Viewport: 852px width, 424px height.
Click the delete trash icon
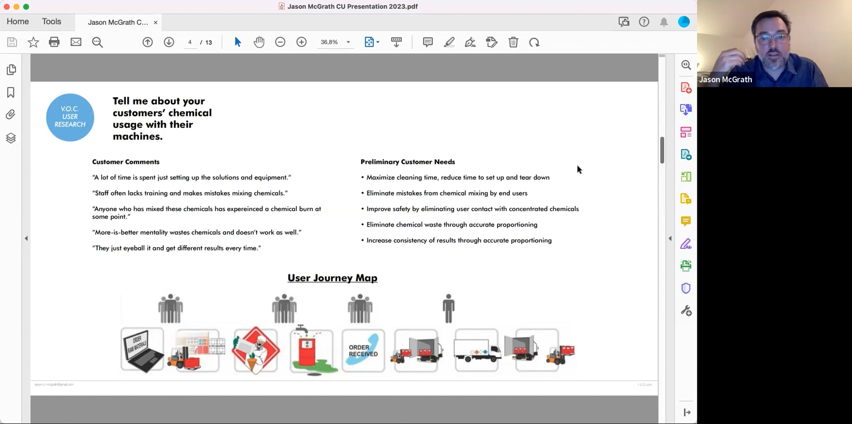513,42
